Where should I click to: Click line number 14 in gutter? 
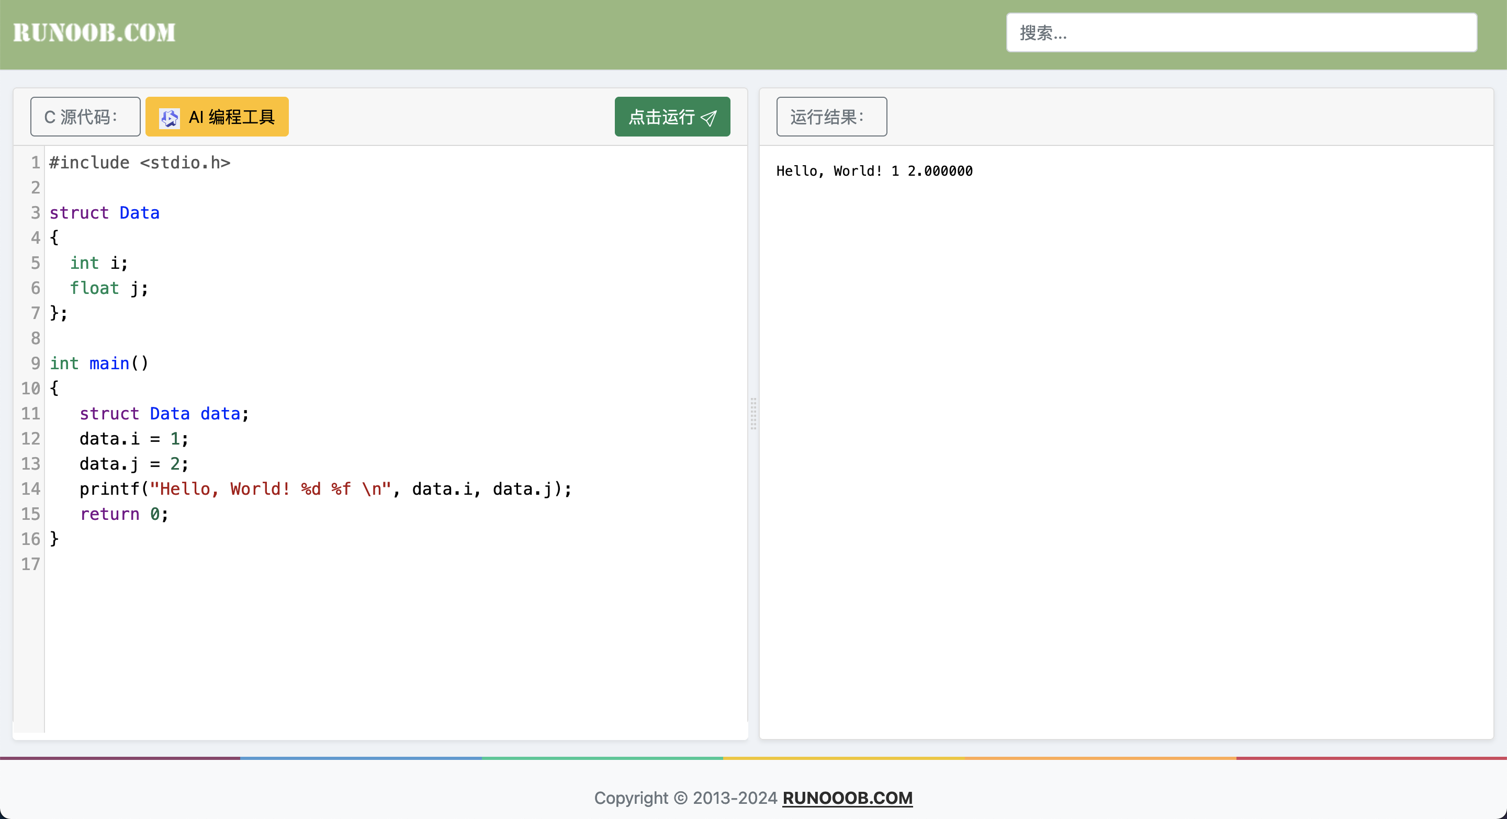pos(31,488)
